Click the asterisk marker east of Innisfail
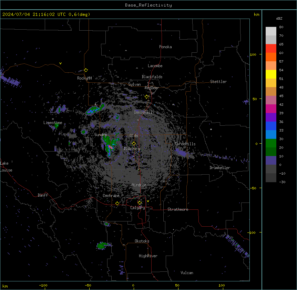The height and width of the screenshot is (290, 297). point(173,104)
